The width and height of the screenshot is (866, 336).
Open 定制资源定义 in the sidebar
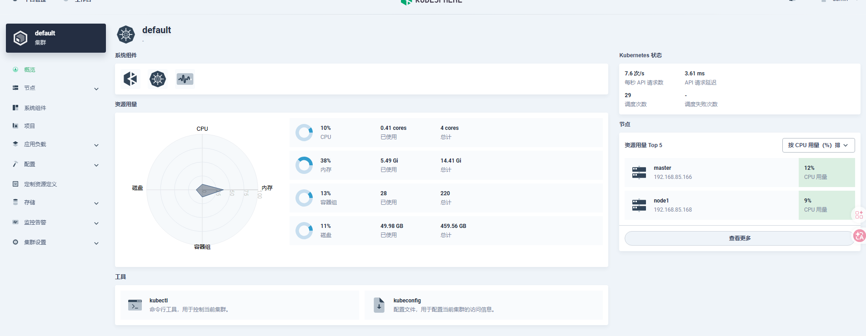(40, 184)
